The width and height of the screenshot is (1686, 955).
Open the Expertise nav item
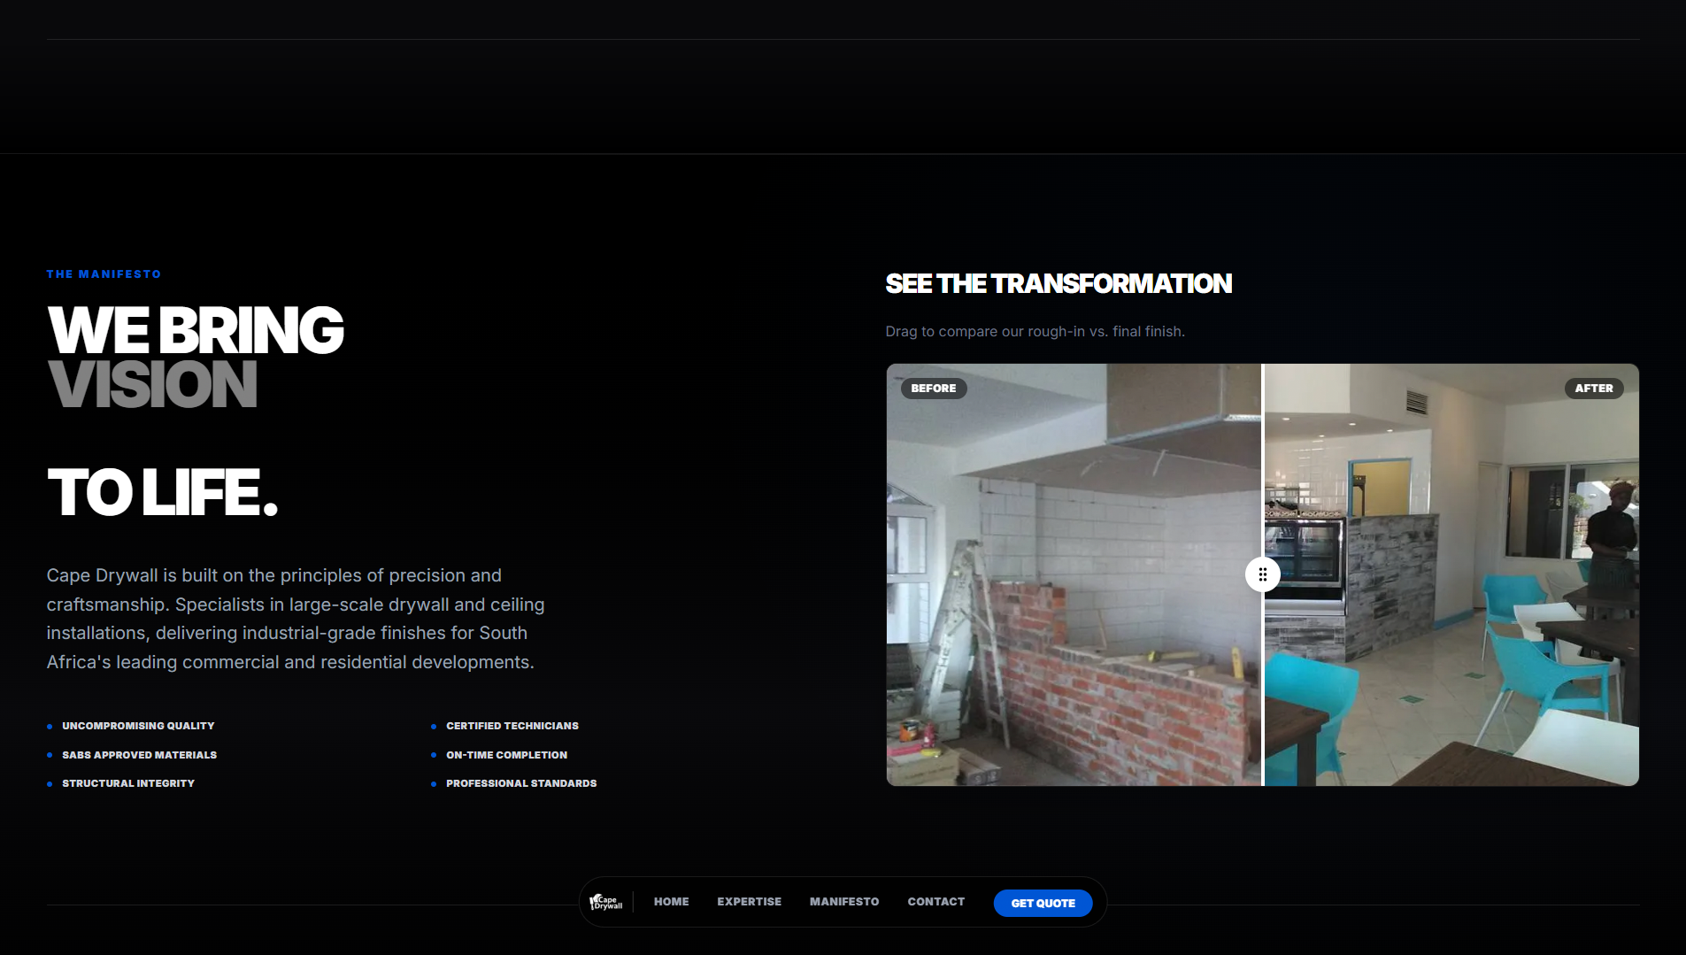749,902
